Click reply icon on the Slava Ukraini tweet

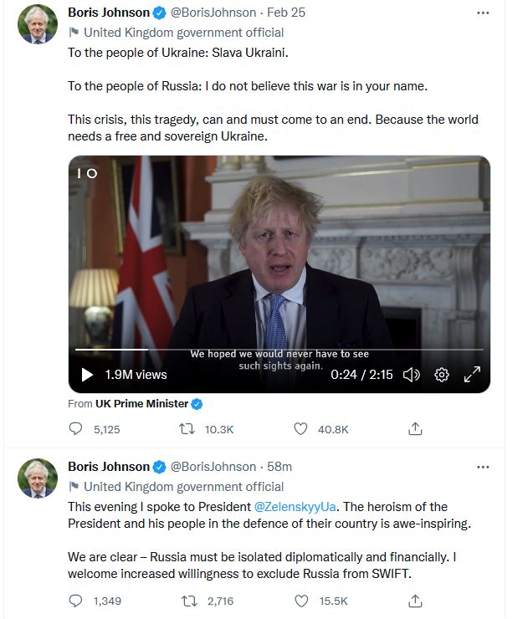(x=77, y=429)
